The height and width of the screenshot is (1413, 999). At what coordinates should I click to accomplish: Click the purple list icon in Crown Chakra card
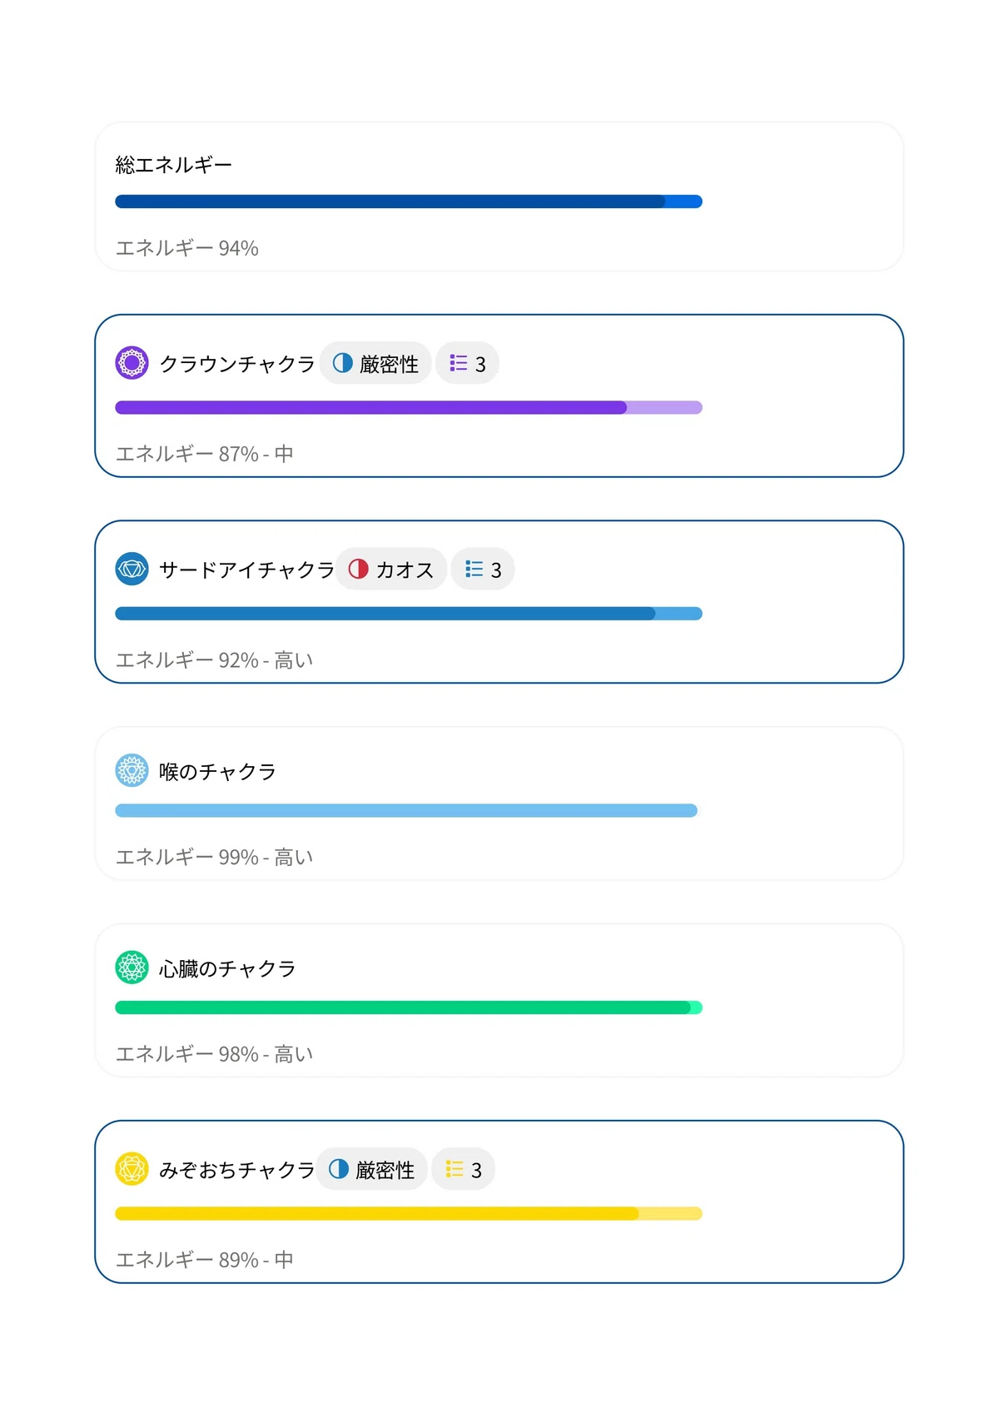coord(458,363)
